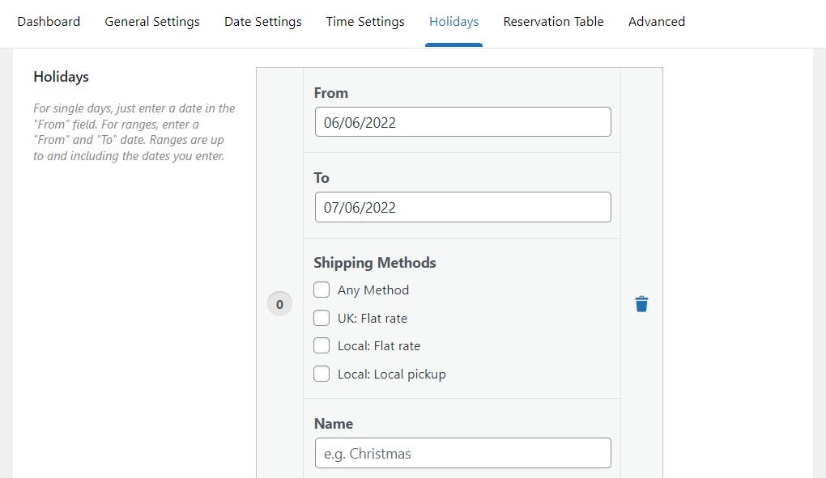Open the Advanced settings tab

click(656, 22)
